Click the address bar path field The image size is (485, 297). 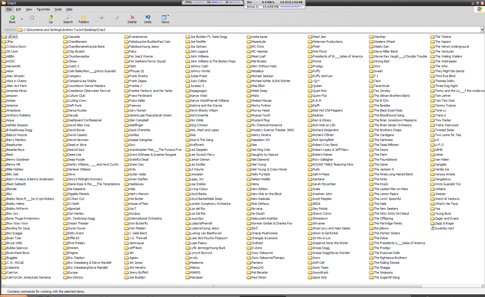tap(249, 30)
